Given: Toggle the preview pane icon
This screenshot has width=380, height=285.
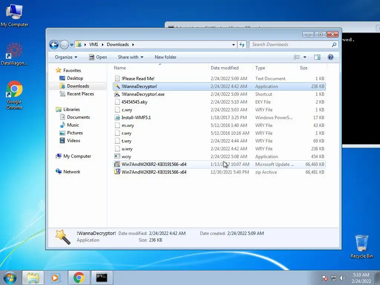Looking at the screenshot, I should click(317, 57).
